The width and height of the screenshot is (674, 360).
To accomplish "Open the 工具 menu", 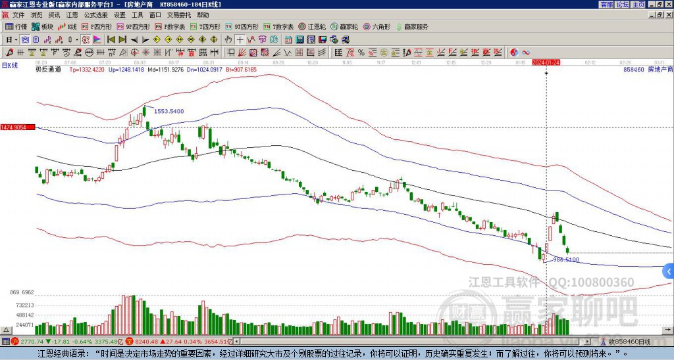I will (137, 15).
